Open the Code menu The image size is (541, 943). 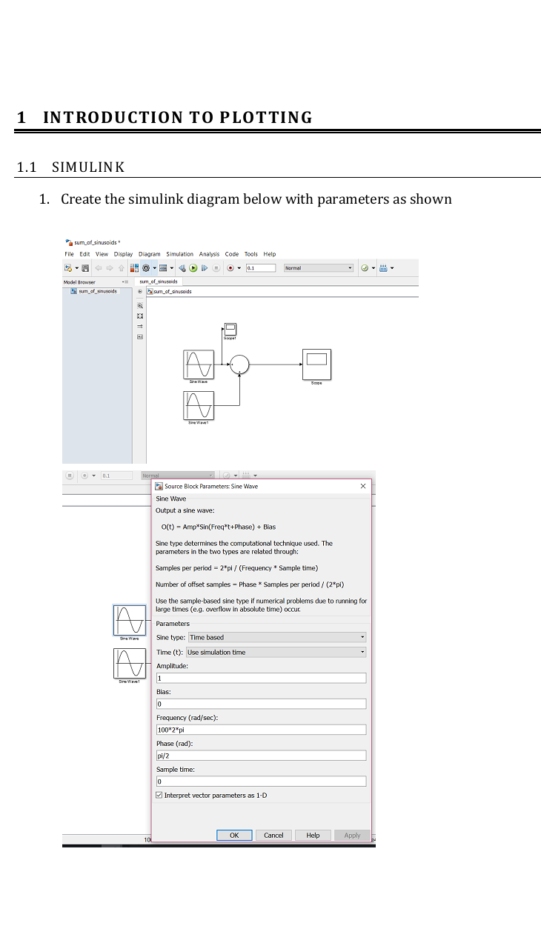(232, 254)
